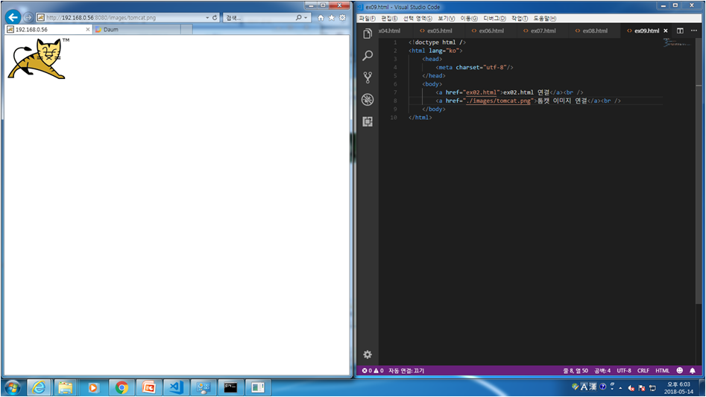The width and height of the screenshot is (706, 397).
Task: Click the ex02.html href in code
Action: (481, 92)
